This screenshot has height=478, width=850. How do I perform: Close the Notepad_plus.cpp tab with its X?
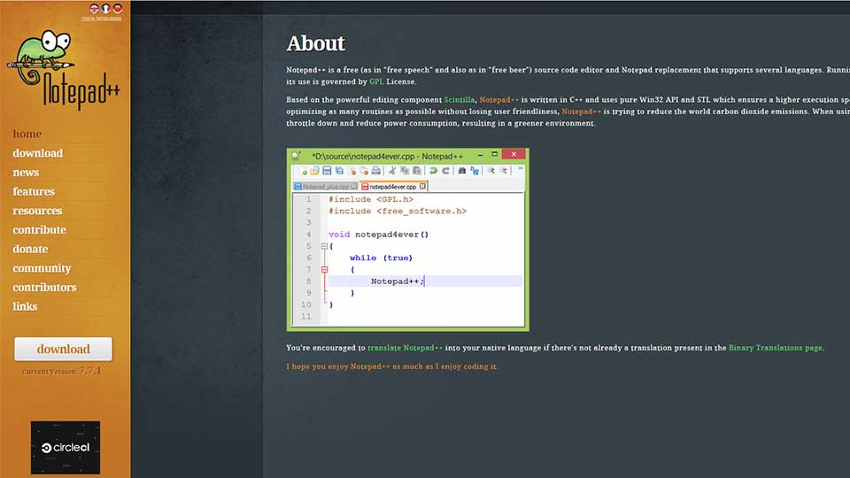(x=354, y=187)
